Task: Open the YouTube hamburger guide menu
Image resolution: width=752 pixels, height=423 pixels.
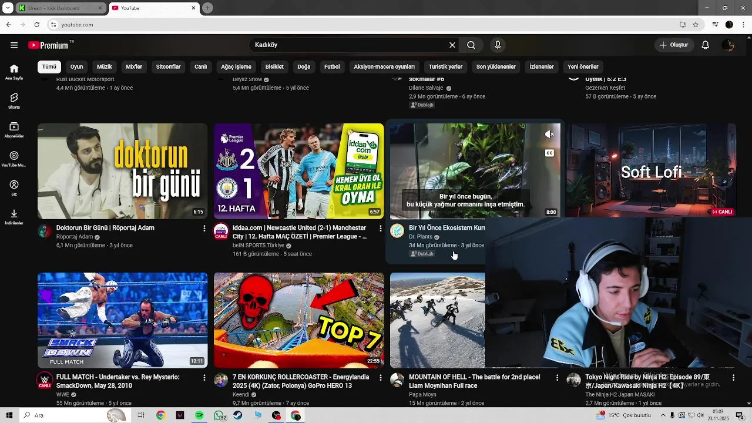Action: [14, 45]
